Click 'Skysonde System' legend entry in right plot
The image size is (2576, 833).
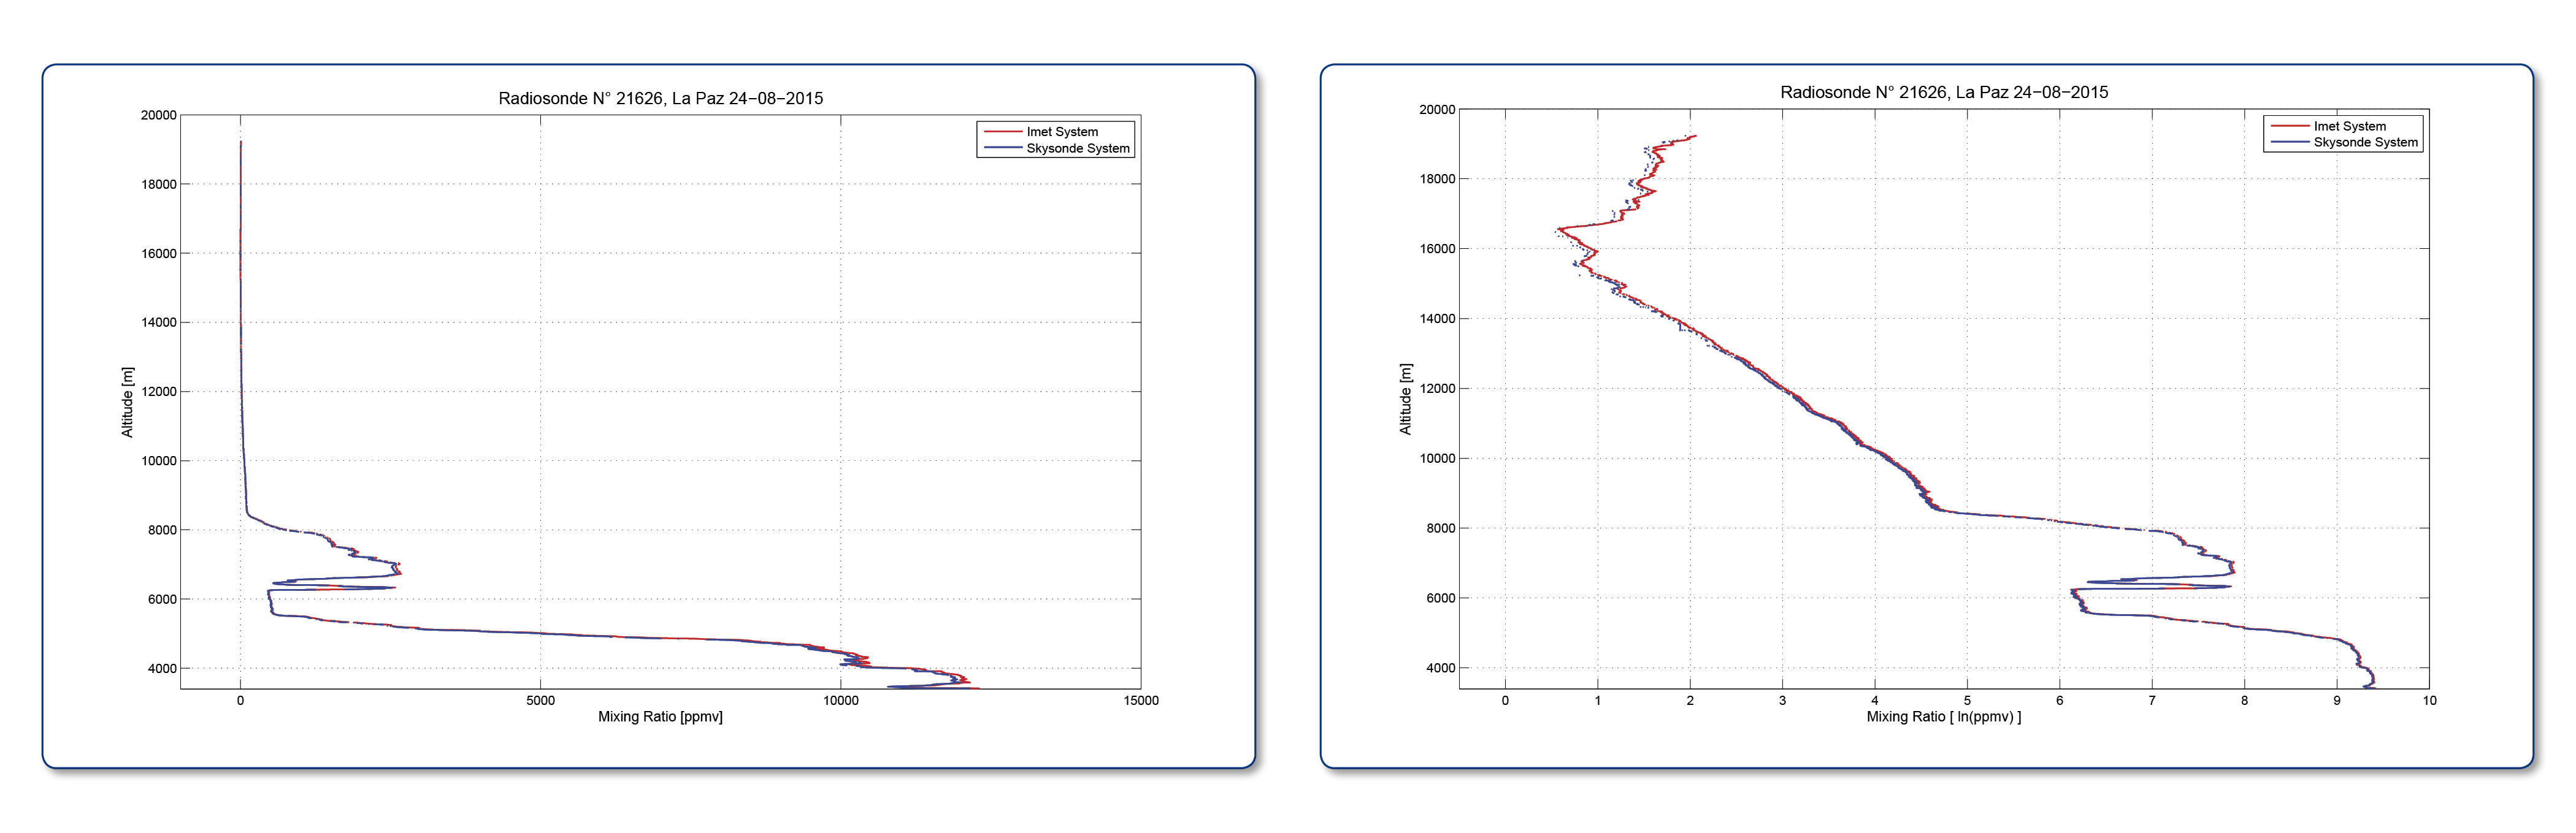click(2365, 142)
